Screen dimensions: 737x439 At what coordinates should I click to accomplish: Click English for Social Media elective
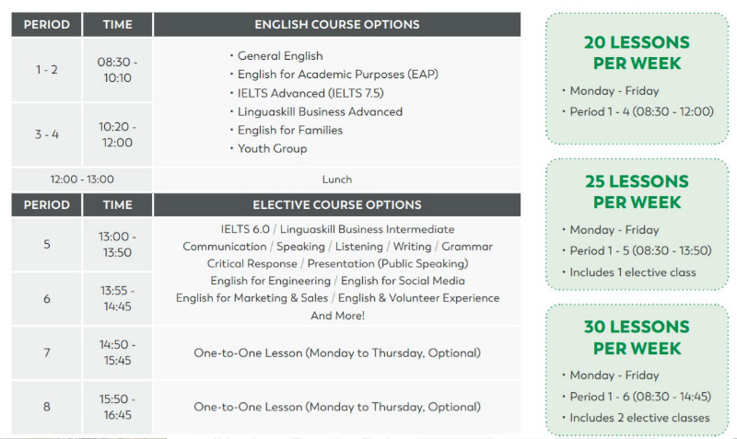pos(403,281)
